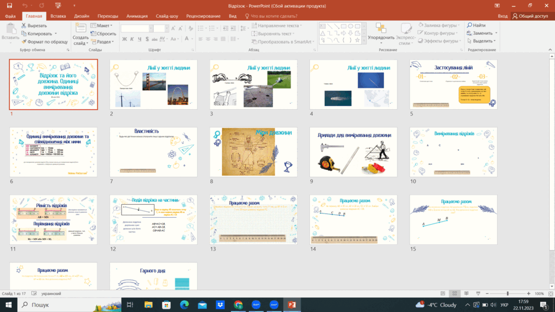The height and width of the screenshot is (312, 555).
Task: Open the Анимация ribbon tab
Action: click(137, 16)
